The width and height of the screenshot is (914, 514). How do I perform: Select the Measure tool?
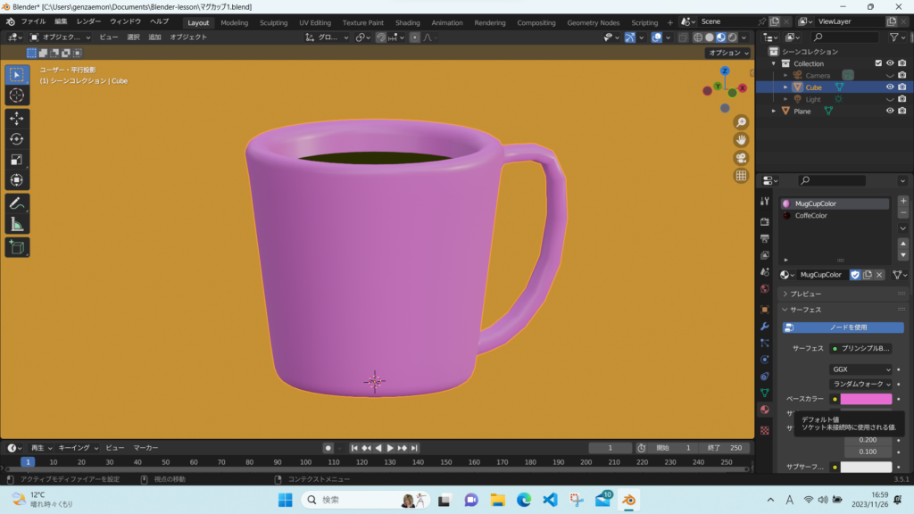[x=17, y=224]
